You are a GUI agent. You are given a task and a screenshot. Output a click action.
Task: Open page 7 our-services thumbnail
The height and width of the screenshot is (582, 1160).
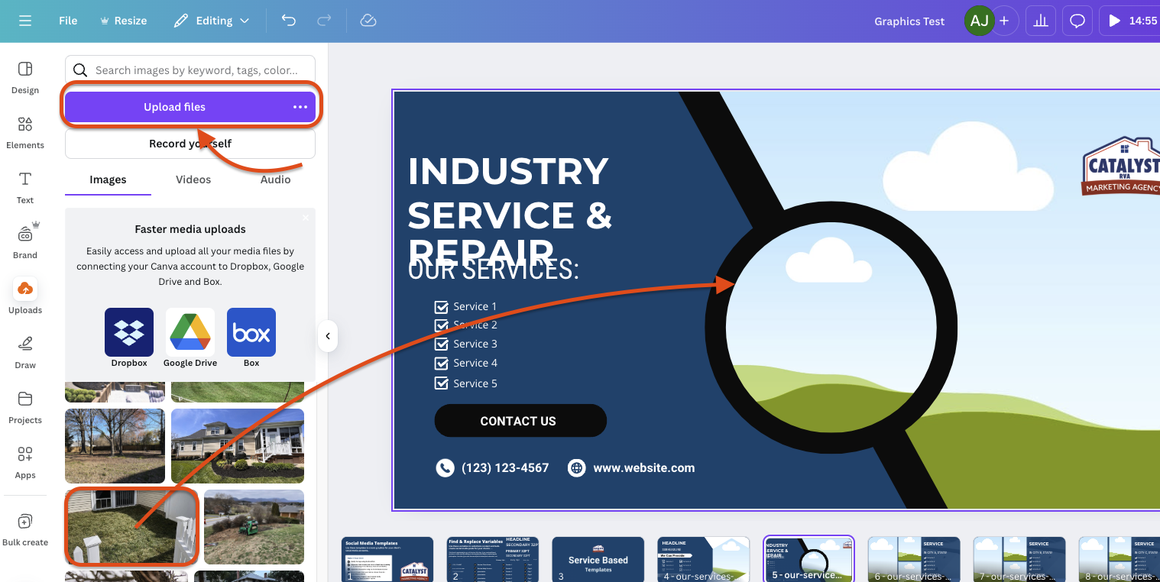[1019, 559]
